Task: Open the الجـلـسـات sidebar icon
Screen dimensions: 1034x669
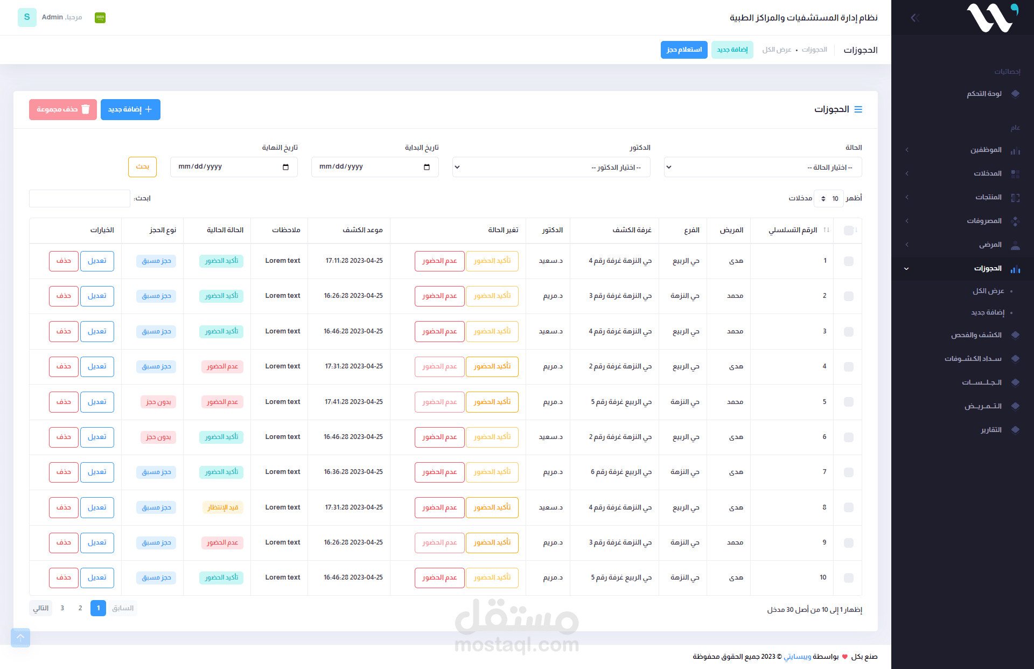Action: (x=1016, y=382)
